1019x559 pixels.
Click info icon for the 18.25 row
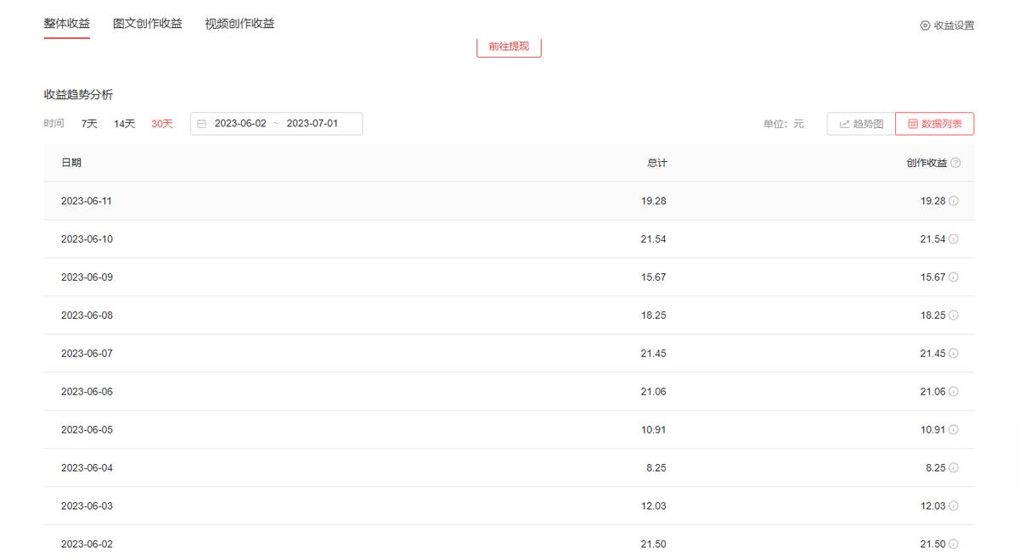(954, 316)
